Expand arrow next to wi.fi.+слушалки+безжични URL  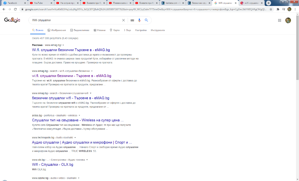coord(92,71)
